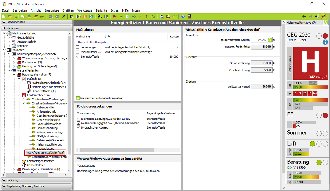This screenshot has height=191, width=330.
Task: Collapse the Förderrechner Pro tree node
Action: coord(19,95)
